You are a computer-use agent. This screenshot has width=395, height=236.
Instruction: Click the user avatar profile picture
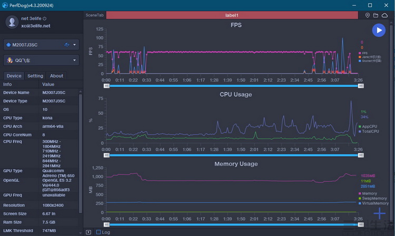12,22
